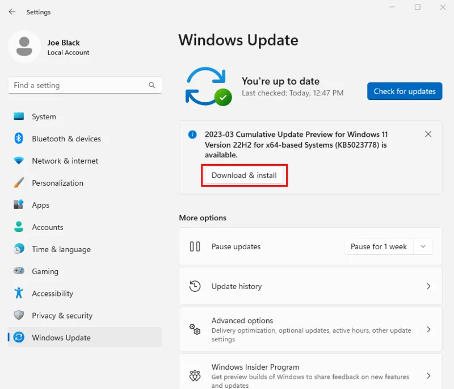The width and height of the screenshot is (454, 389).
Task: Click the Windows Update sync icon in sidebar
Action: 19,337
